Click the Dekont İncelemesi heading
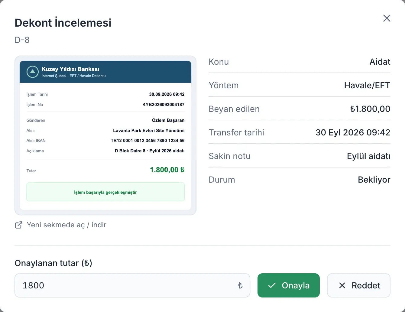The image size is (405, 312). [x=63, y=23]
